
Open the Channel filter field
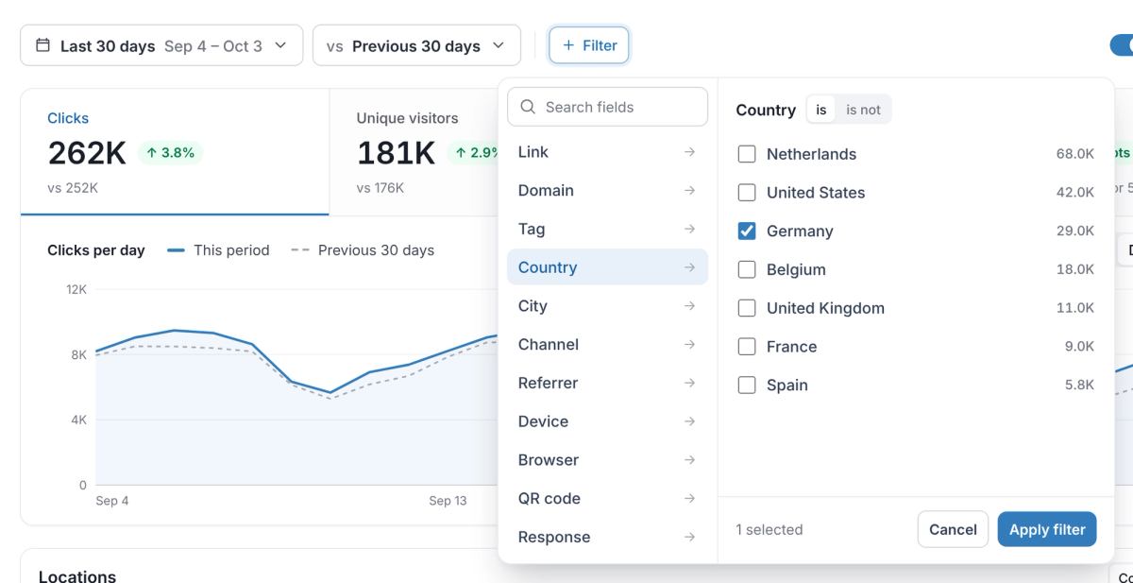[x=607, y=345]
